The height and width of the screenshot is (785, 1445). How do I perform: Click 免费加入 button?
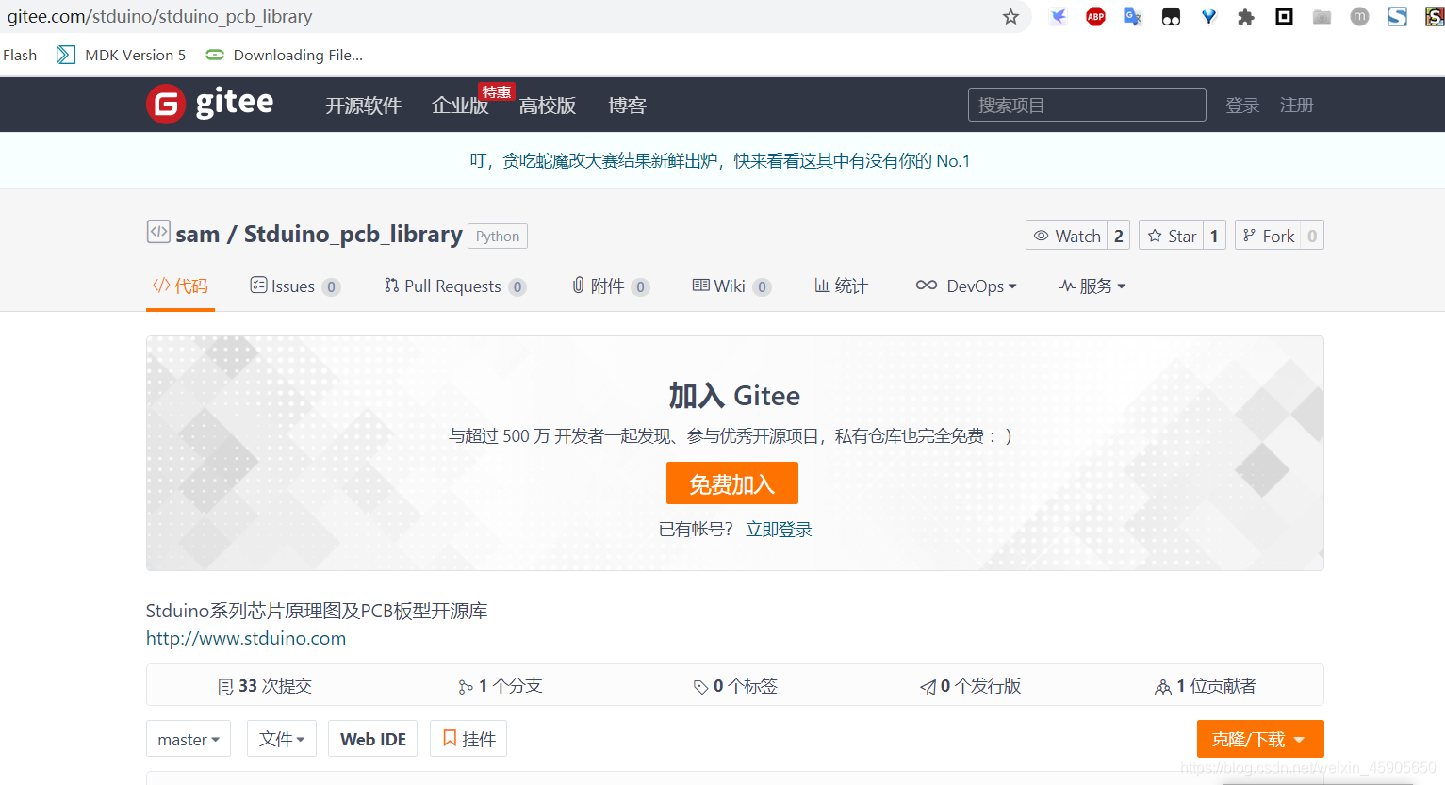pos(732,483)
